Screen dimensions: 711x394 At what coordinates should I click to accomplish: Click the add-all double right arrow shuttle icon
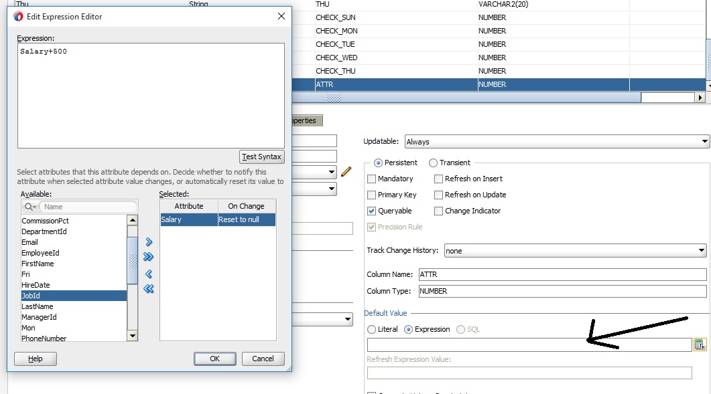pos(149,257)
